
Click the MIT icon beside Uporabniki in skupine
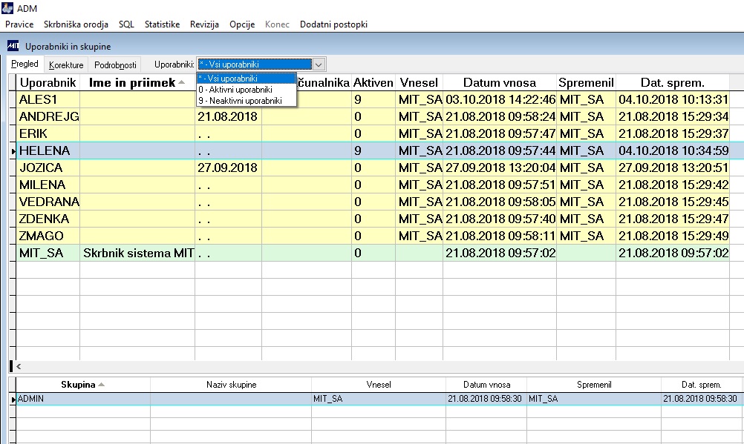(x=13, y=46)
